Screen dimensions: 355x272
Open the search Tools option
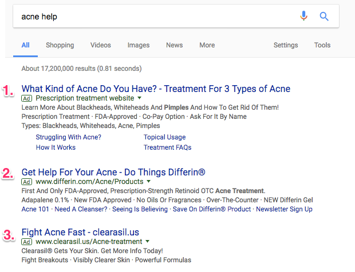point(322,45)
